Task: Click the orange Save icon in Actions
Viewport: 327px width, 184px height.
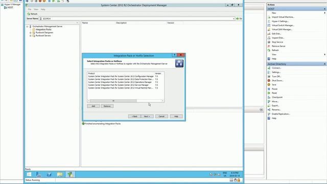Action: pos(269,85)
